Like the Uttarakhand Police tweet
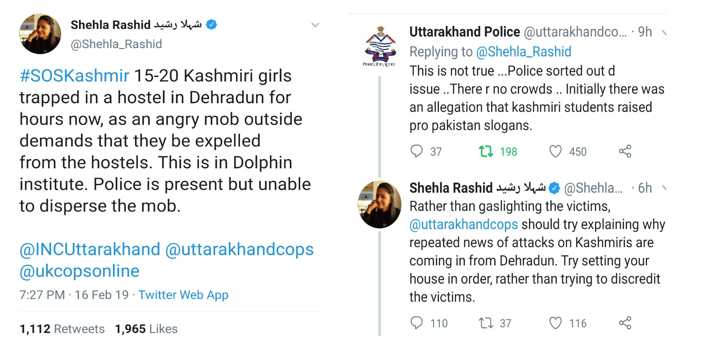Screen dimensions: 711x350 pos(555,151)
